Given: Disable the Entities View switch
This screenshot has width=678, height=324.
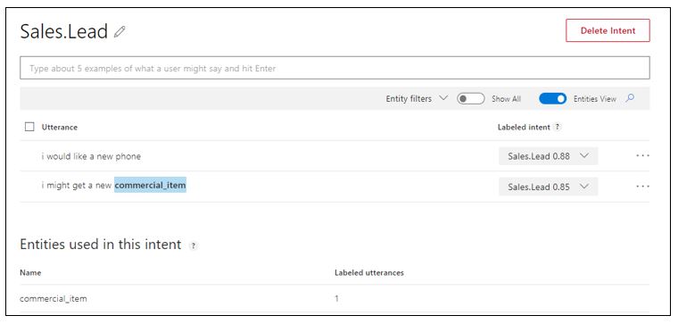Looking at the screenshot, I should [552, 98].
